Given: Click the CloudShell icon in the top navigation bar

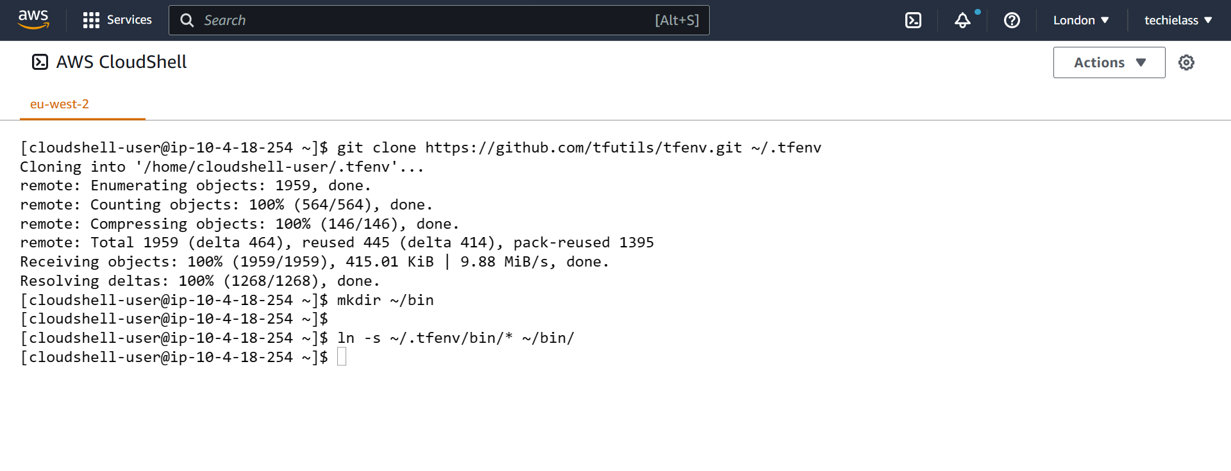Looking at the screenshot, I should pos(913,20).
